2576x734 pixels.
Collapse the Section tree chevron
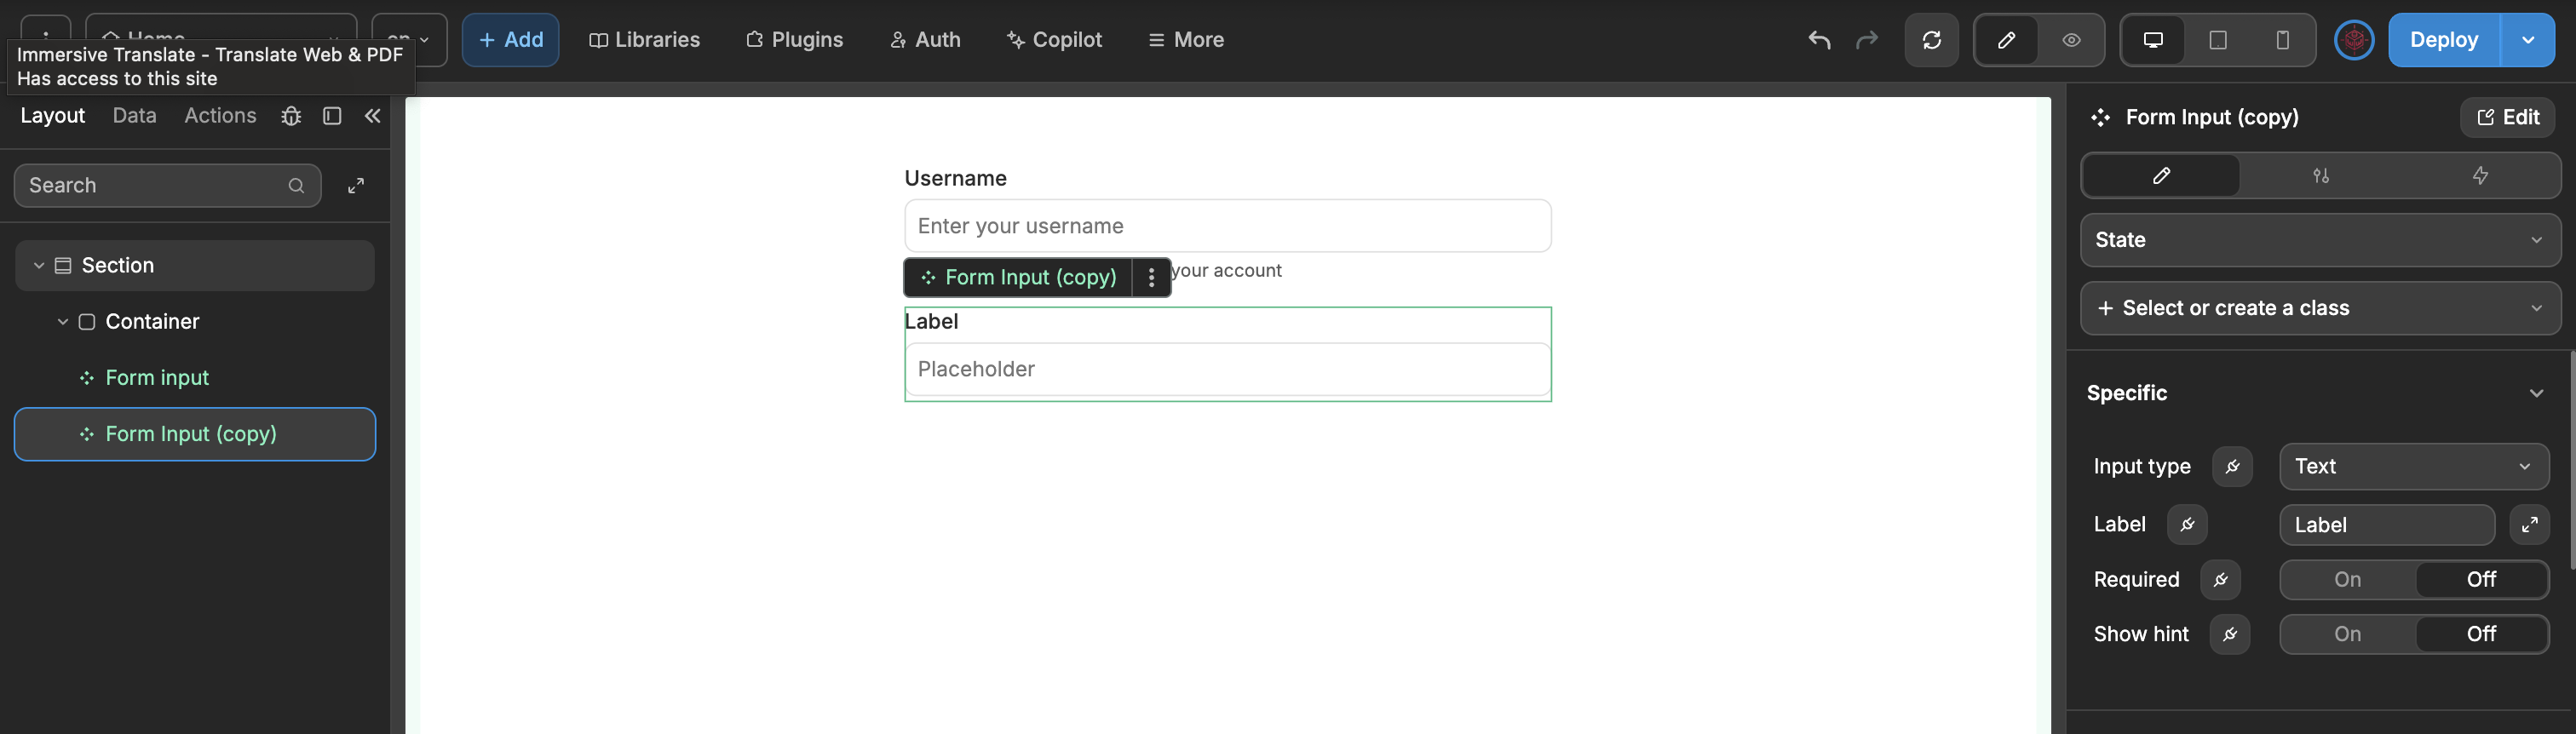(39, 266)
